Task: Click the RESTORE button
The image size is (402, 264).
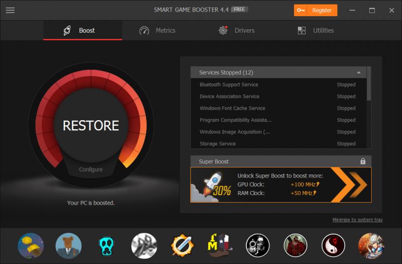Action: point(91,125)
